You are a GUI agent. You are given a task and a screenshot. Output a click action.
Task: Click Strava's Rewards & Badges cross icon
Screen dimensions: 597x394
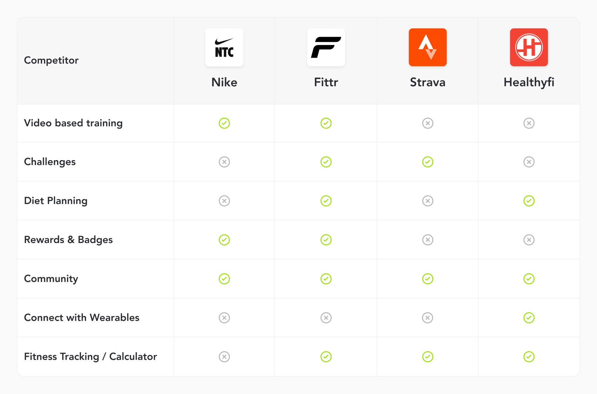(428, 240)
